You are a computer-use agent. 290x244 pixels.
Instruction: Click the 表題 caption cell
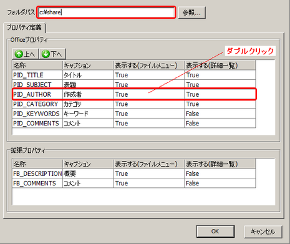point(88,85)
